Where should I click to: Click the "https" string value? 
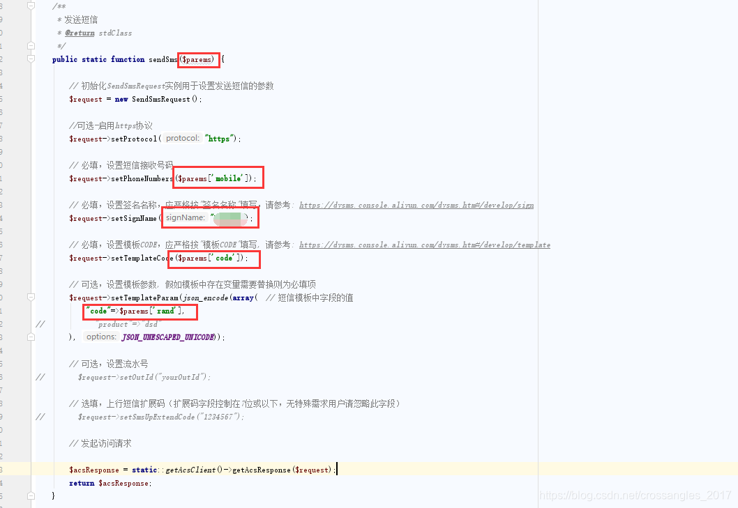(x=219, y=139)
